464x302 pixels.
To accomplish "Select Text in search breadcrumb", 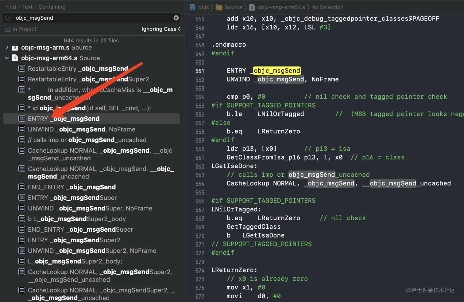I will coord(27,7).
